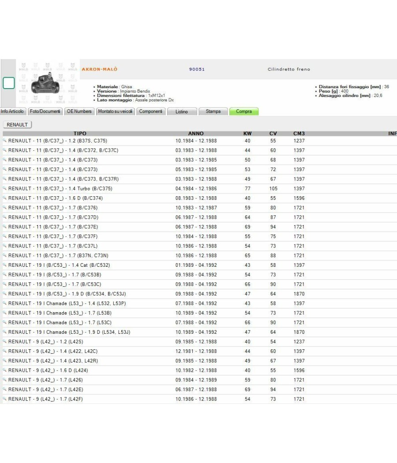The image size is (397, 463).
Task: Click magnifier icon for 19 I 1.4 Cat (B/C532)
Action: 5,265
